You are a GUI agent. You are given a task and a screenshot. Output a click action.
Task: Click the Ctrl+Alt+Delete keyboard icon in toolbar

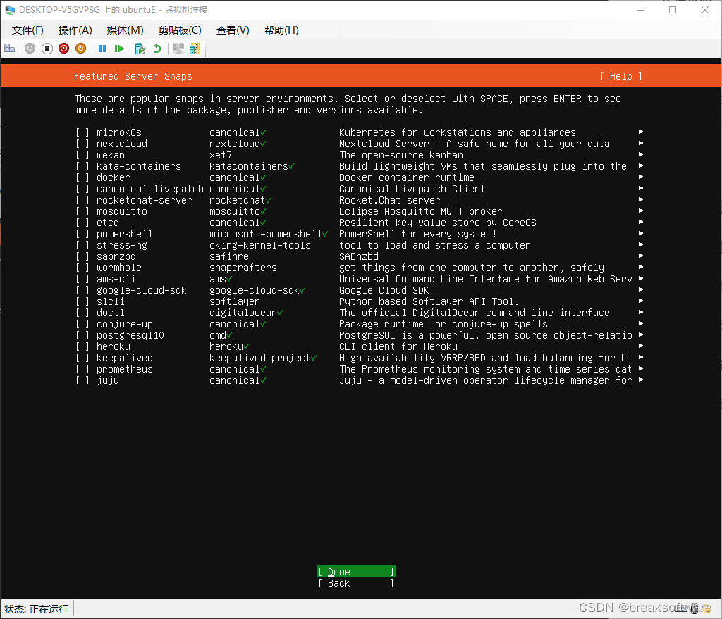pyautogui.click(x=10, y=49)
